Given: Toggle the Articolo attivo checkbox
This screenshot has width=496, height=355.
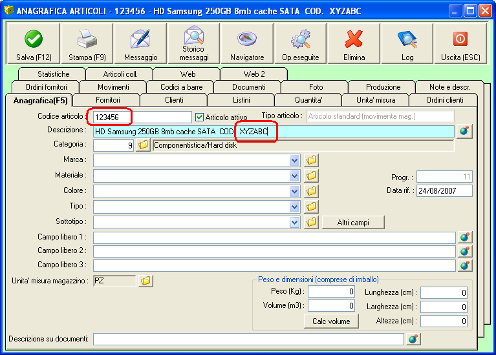Looking at the screenshot, I should coord(200,117).
